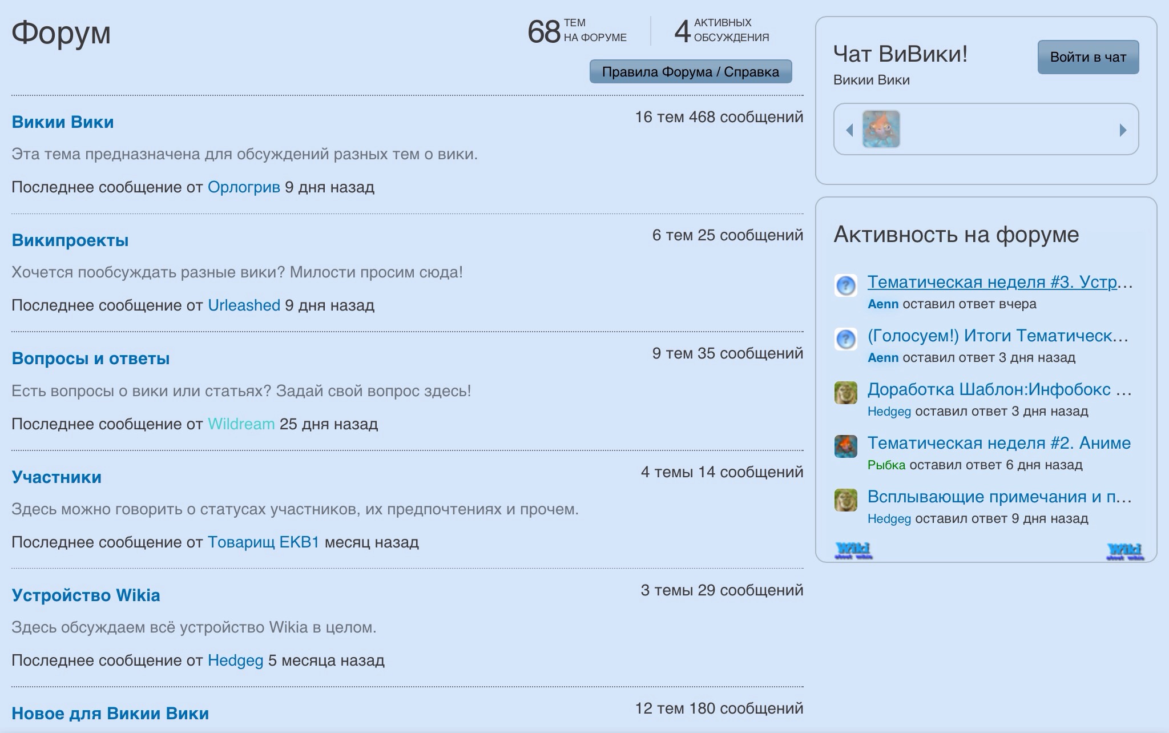Click the left arrow navigation icon in chat
1169x733 pixels.
pyautogui.click(x=850, y=130)
